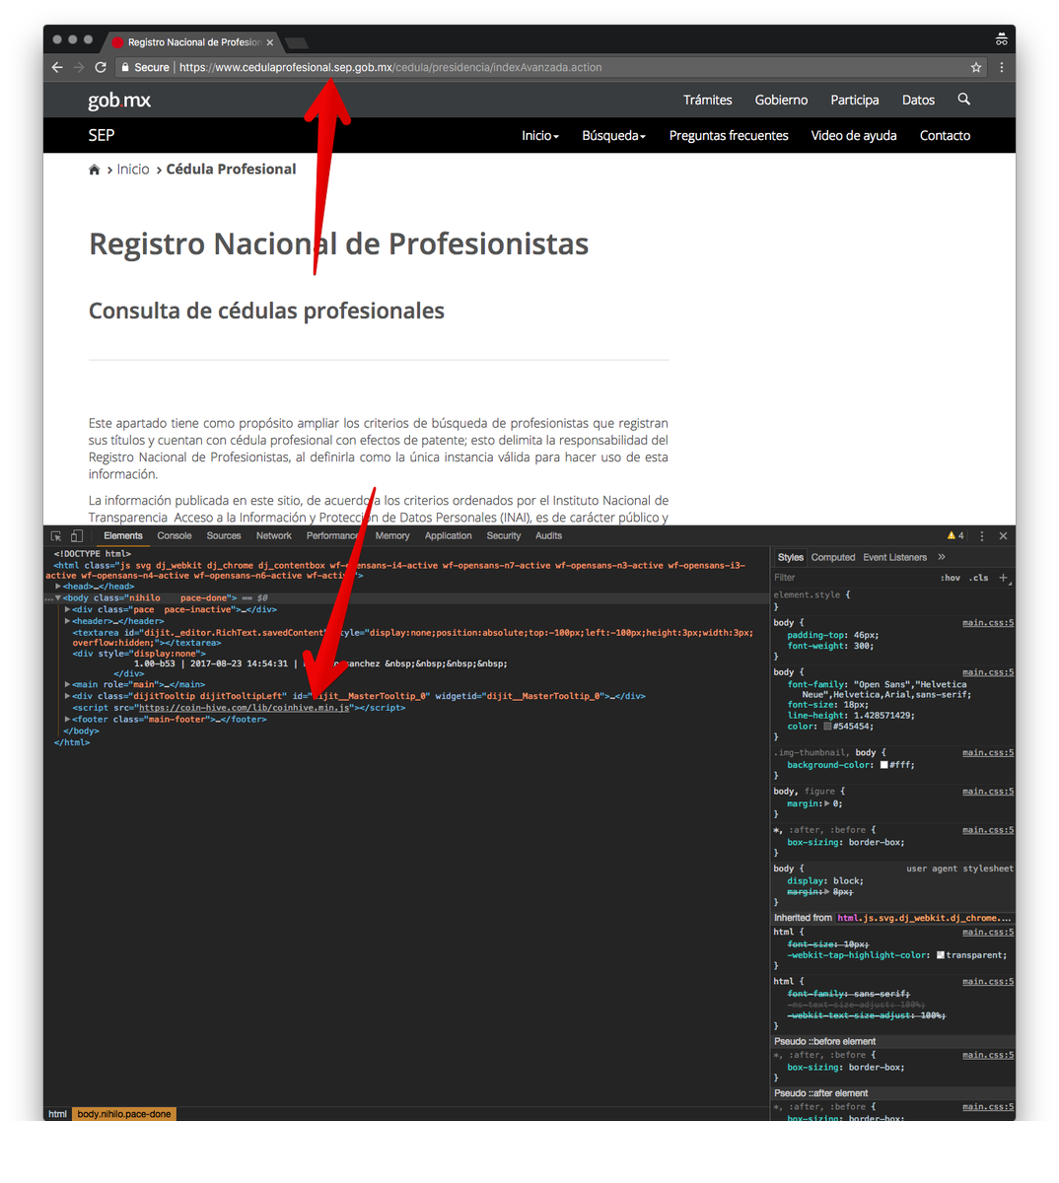Click the Gobierno link
This screenshot has width=1059, height=1183.
(782, 100)
